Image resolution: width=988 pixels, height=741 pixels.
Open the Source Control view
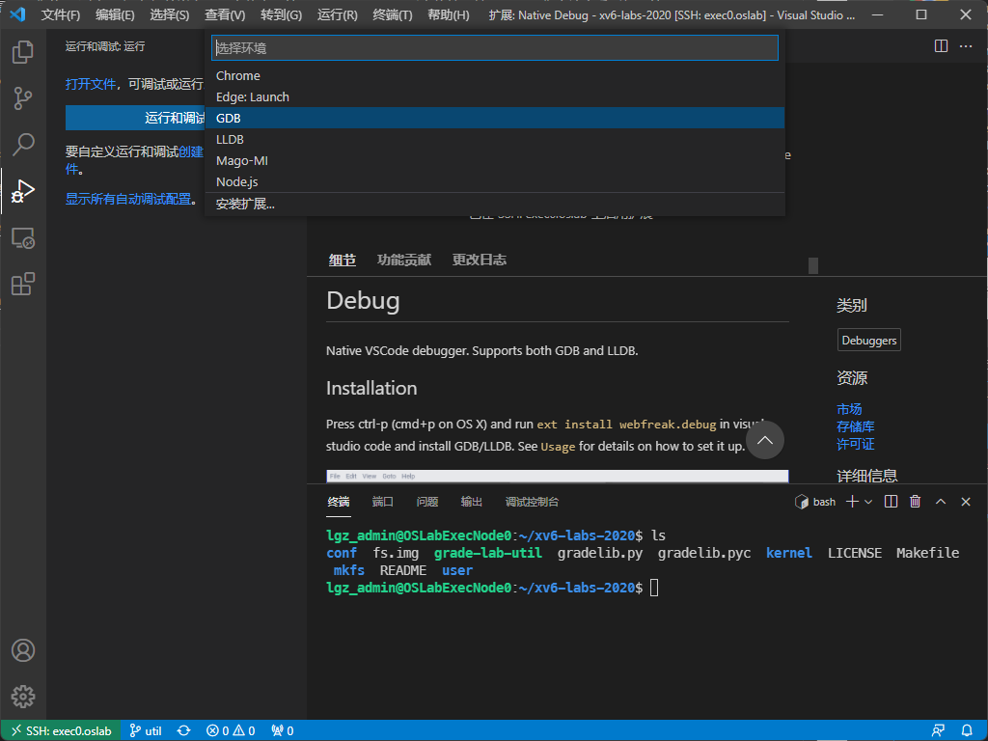click(23, 98)
